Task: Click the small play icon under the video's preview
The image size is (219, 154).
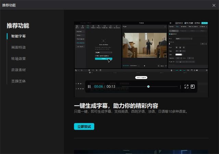Action: tap(144, 66)
